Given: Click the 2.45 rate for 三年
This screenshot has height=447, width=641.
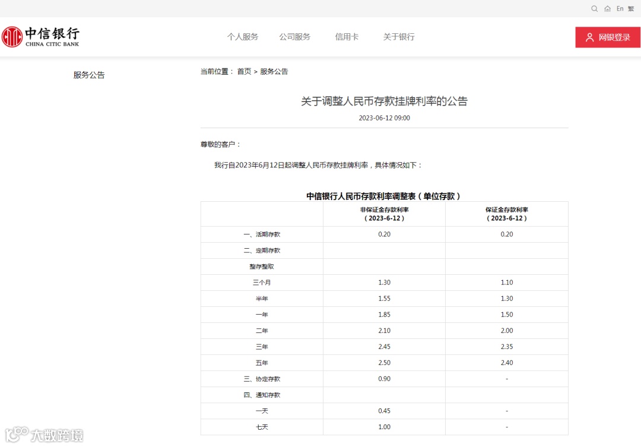Looking at the screenshot, I should click(384, 347).
